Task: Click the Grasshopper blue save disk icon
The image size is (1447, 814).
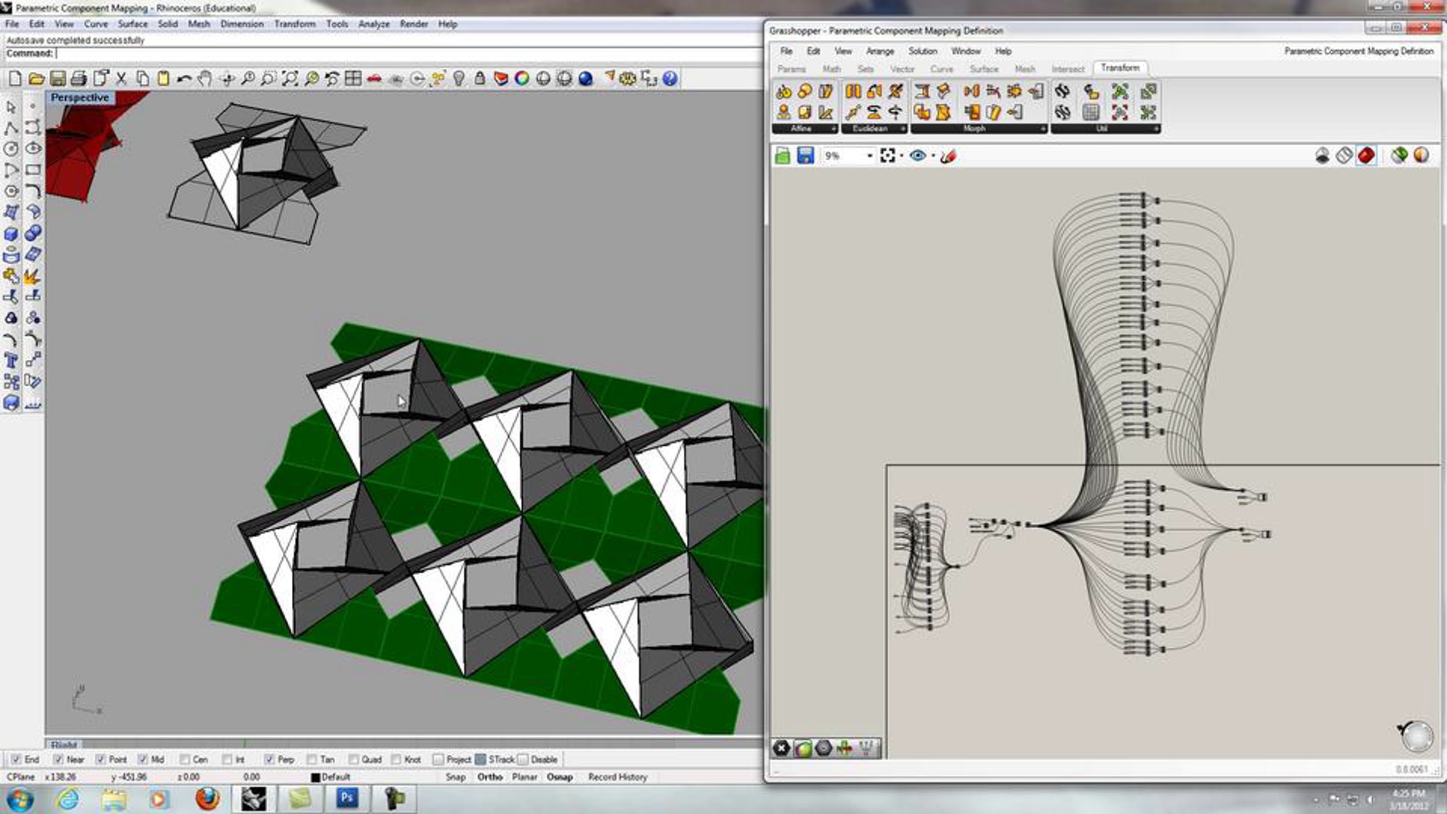Action: [x=805, y=156]
